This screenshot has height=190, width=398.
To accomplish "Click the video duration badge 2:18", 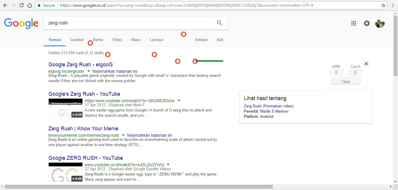I will 77,115.
